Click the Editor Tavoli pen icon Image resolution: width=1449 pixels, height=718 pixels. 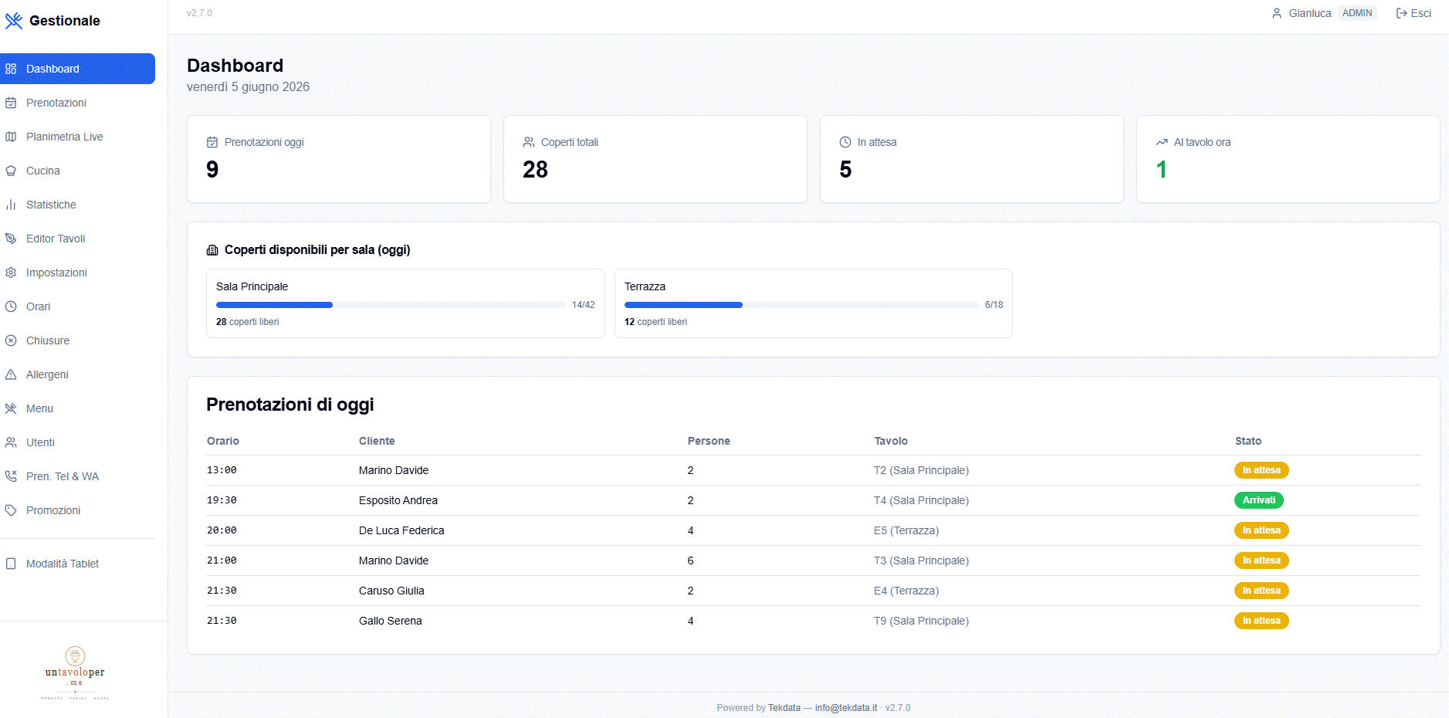point(11,239)
